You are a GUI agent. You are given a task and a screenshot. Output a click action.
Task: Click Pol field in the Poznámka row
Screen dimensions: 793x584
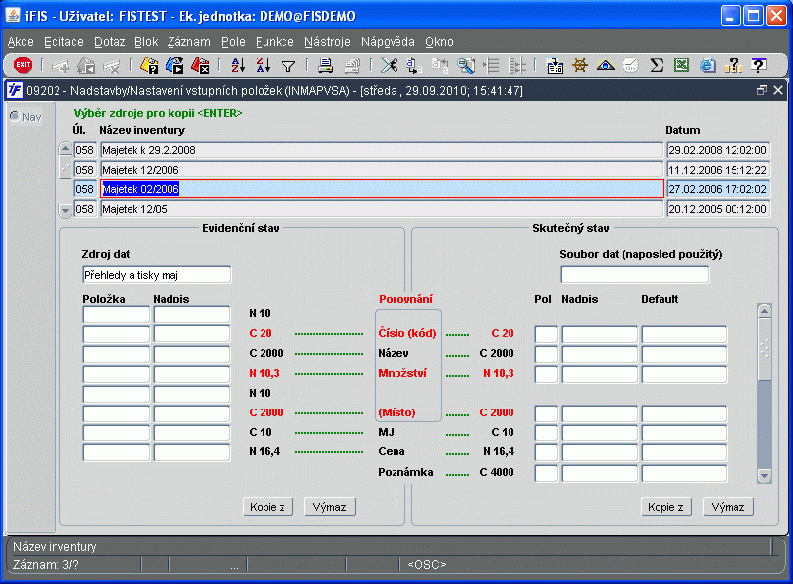point(546,473)
